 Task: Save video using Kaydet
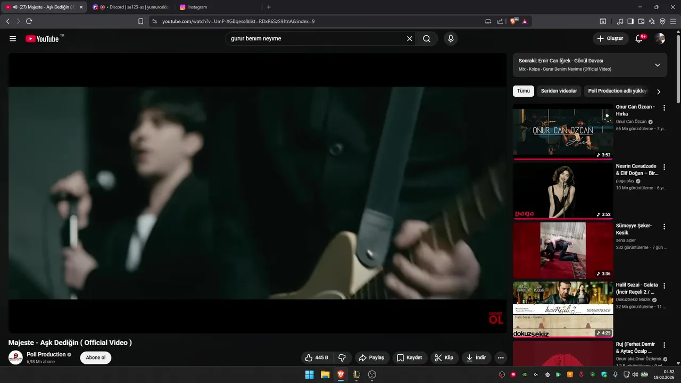tap(410, 357)
